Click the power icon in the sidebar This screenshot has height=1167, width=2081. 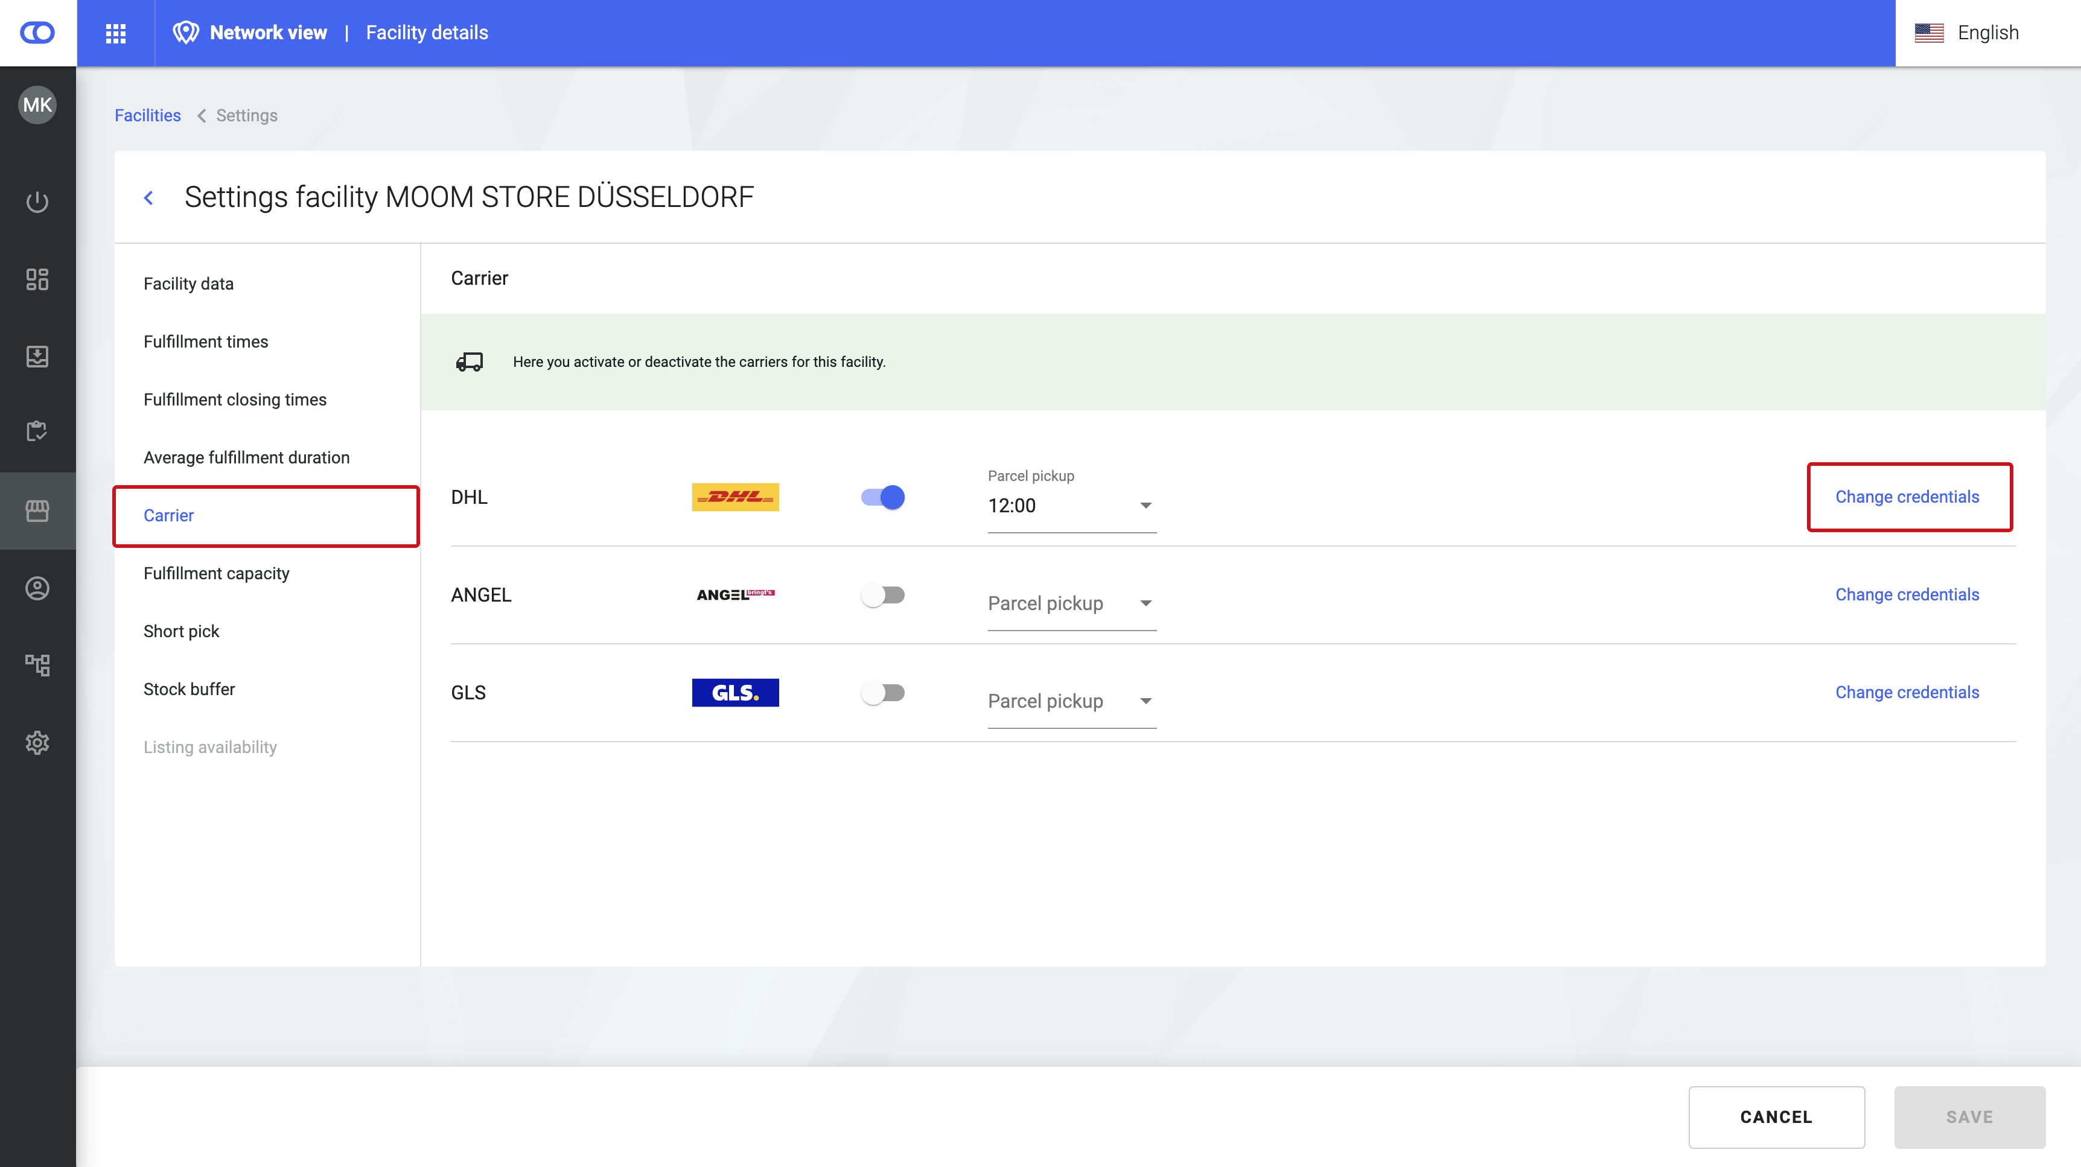tap(37, 202)
